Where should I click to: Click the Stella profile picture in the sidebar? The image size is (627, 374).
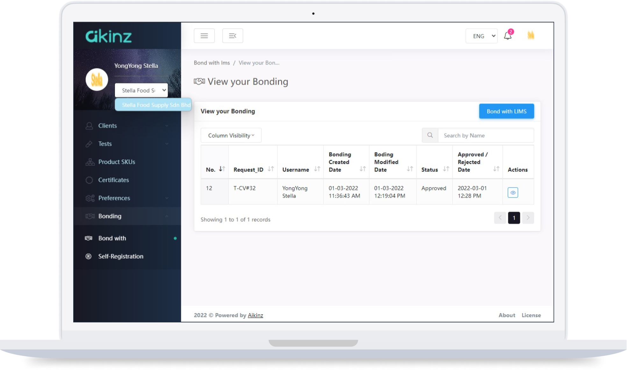pyautogui.click(x=97, y=80)
